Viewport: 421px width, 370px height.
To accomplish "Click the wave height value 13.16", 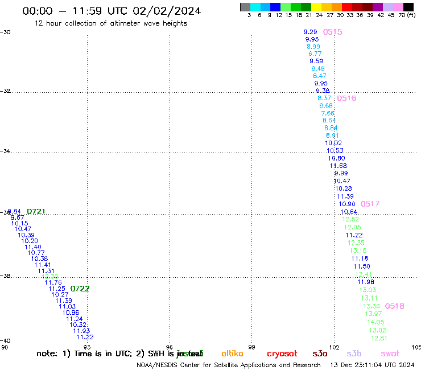I will coord(358,250).
